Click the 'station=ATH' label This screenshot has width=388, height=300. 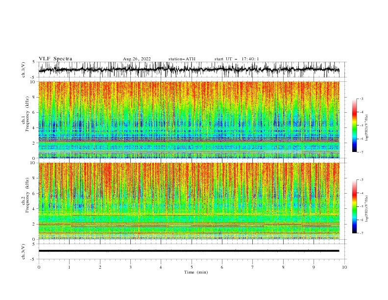pos(182,59)
